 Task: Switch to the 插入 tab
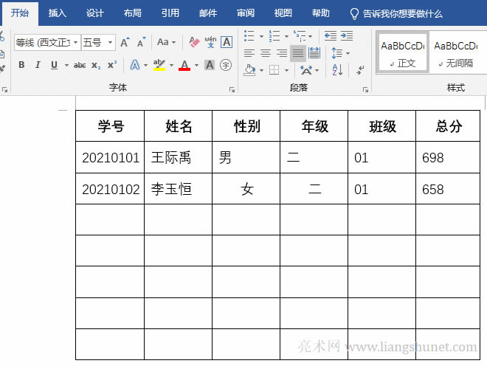pos(57,13)
